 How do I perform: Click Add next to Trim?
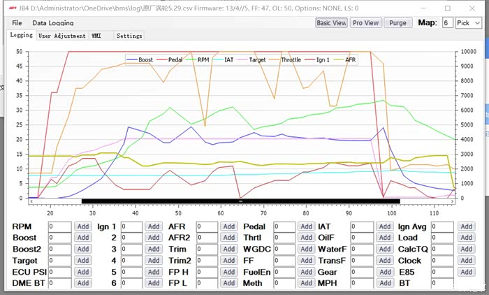pos(229,249)
